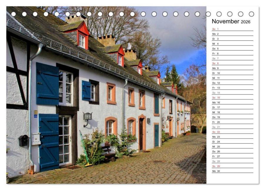Click red Sunday 8 date row
Screen dimensions: 265x190
(x=233, y=63)
